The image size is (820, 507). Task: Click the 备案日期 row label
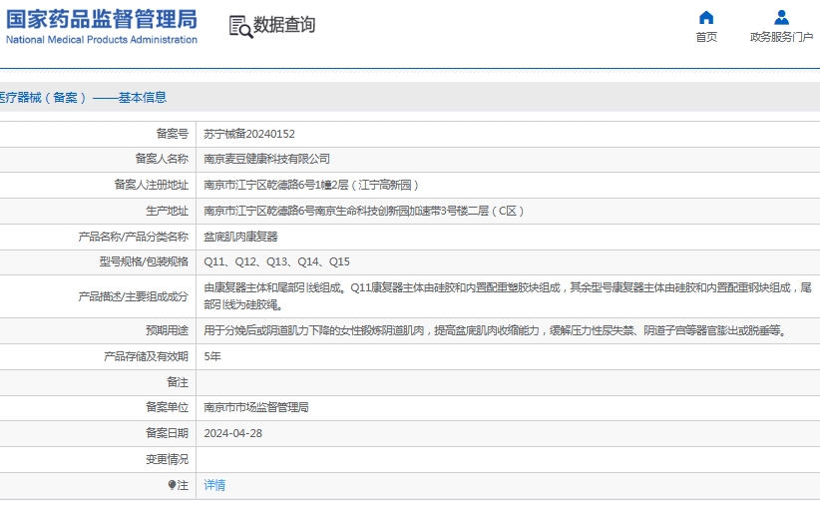coord(167,433)
